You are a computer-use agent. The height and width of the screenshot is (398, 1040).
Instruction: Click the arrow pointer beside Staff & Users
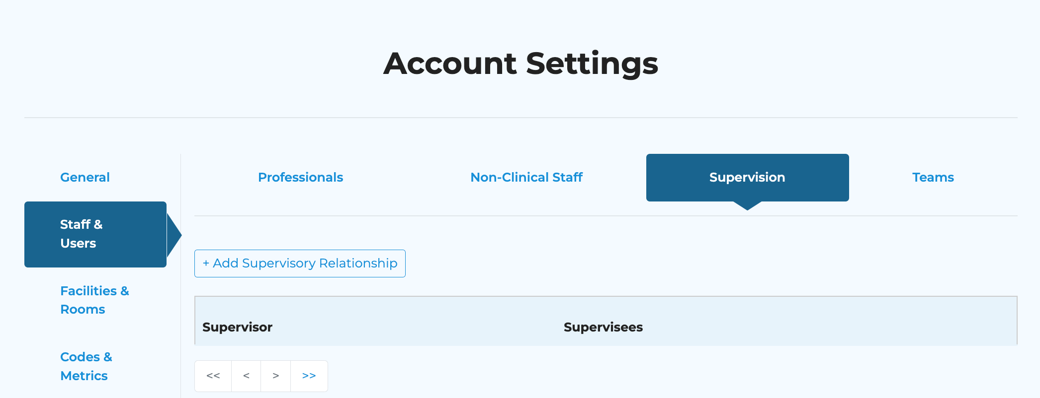[173, 235]
